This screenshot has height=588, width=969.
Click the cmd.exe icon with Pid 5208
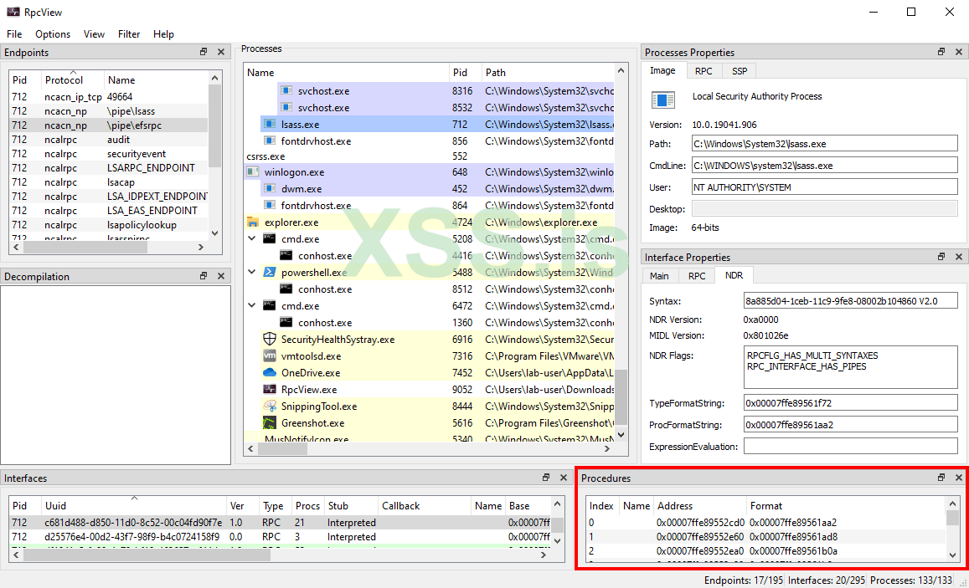pos(270,238)
